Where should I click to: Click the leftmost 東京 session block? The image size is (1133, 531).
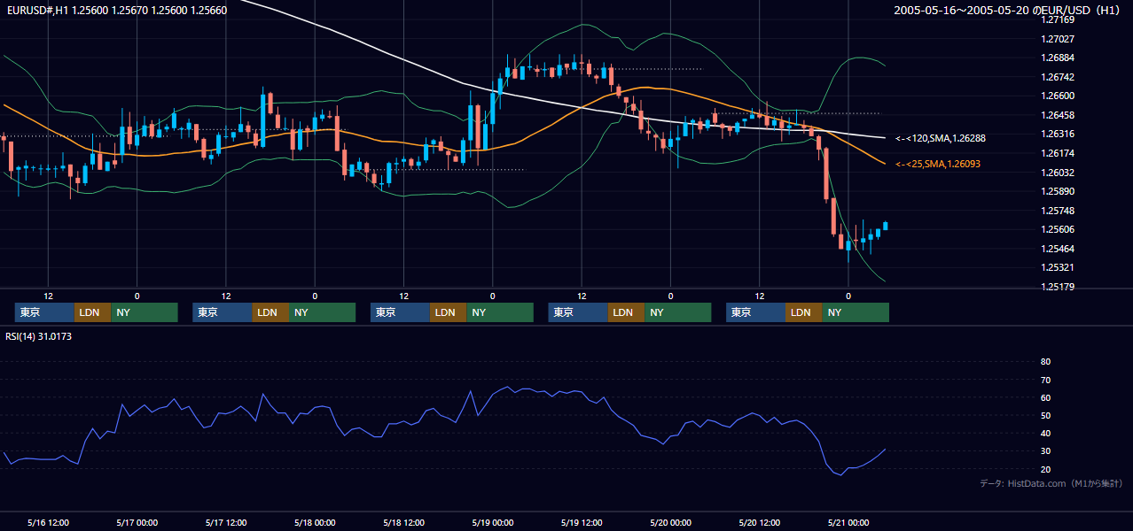pyautogui.click(x=44, y=312)
